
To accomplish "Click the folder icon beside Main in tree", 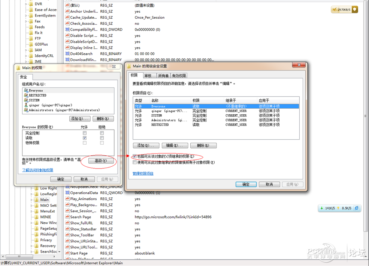I will pyautogui.click(x=37, y=200).
